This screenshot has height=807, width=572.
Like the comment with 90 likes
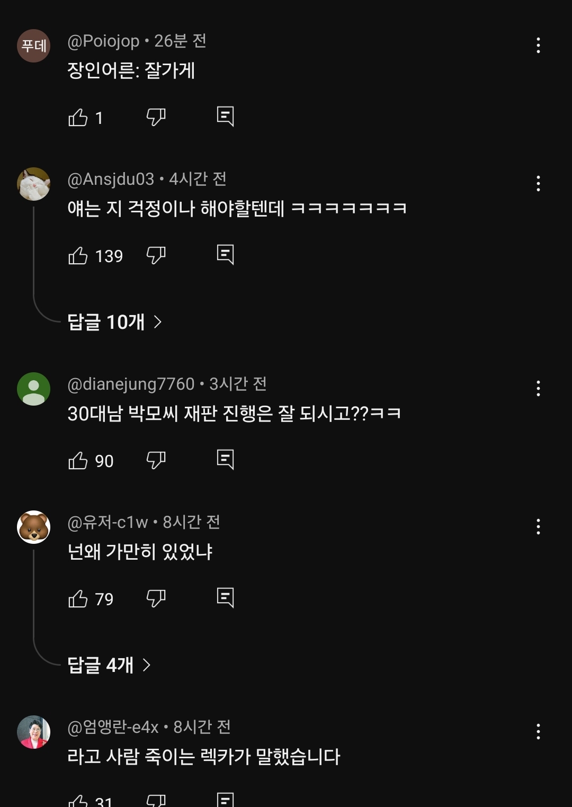tap(78, 461)
